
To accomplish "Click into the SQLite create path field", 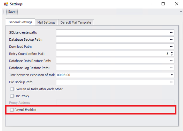I will coord(112,32).
